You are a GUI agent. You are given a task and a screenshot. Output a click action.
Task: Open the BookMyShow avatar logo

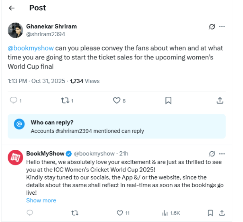pos(15,157)
